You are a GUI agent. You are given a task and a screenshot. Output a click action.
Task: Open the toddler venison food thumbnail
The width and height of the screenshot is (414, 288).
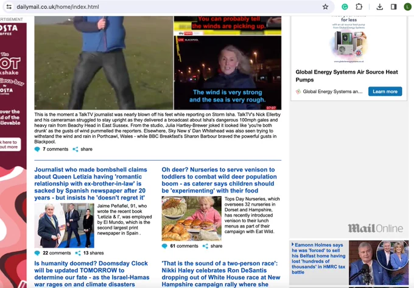pyautogui.click(x=191, y=219)
